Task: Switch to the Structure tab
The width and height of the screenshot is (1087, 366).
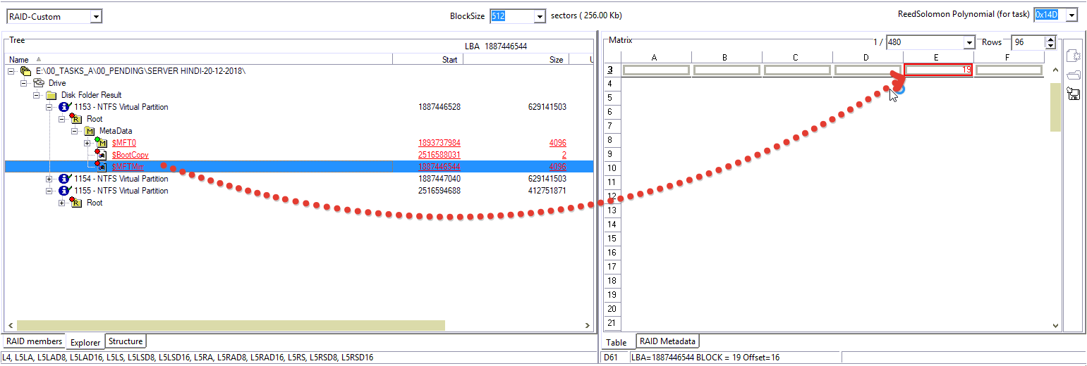Action: click(x=126, y=341)
